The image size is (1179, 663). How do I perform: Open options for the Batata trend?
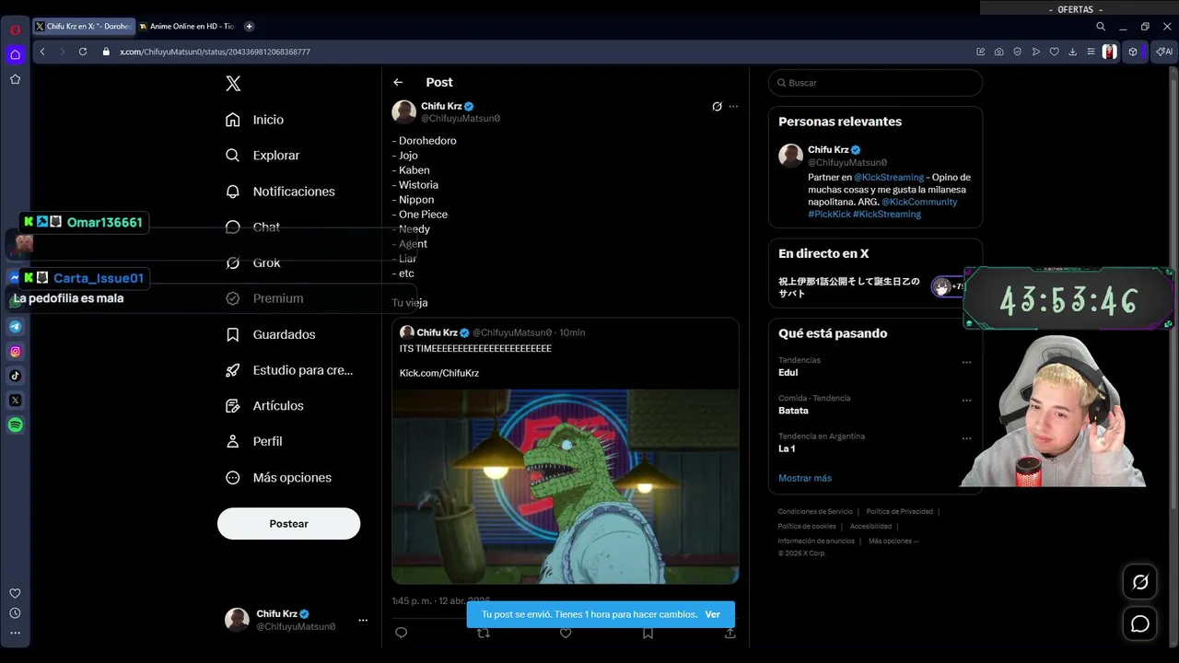[966, 401]
